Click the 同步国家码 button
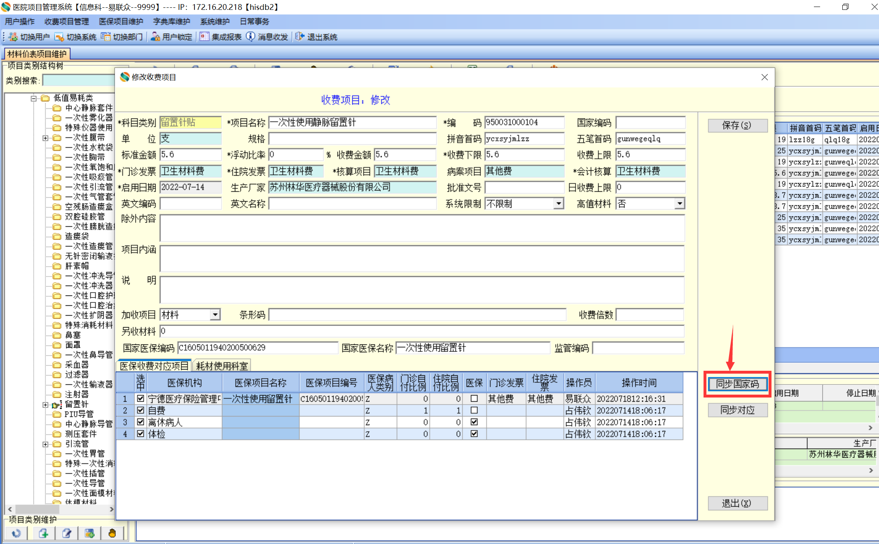Viewport: 879px width, 544px height. pyautogui.click(x=737, y=384)
